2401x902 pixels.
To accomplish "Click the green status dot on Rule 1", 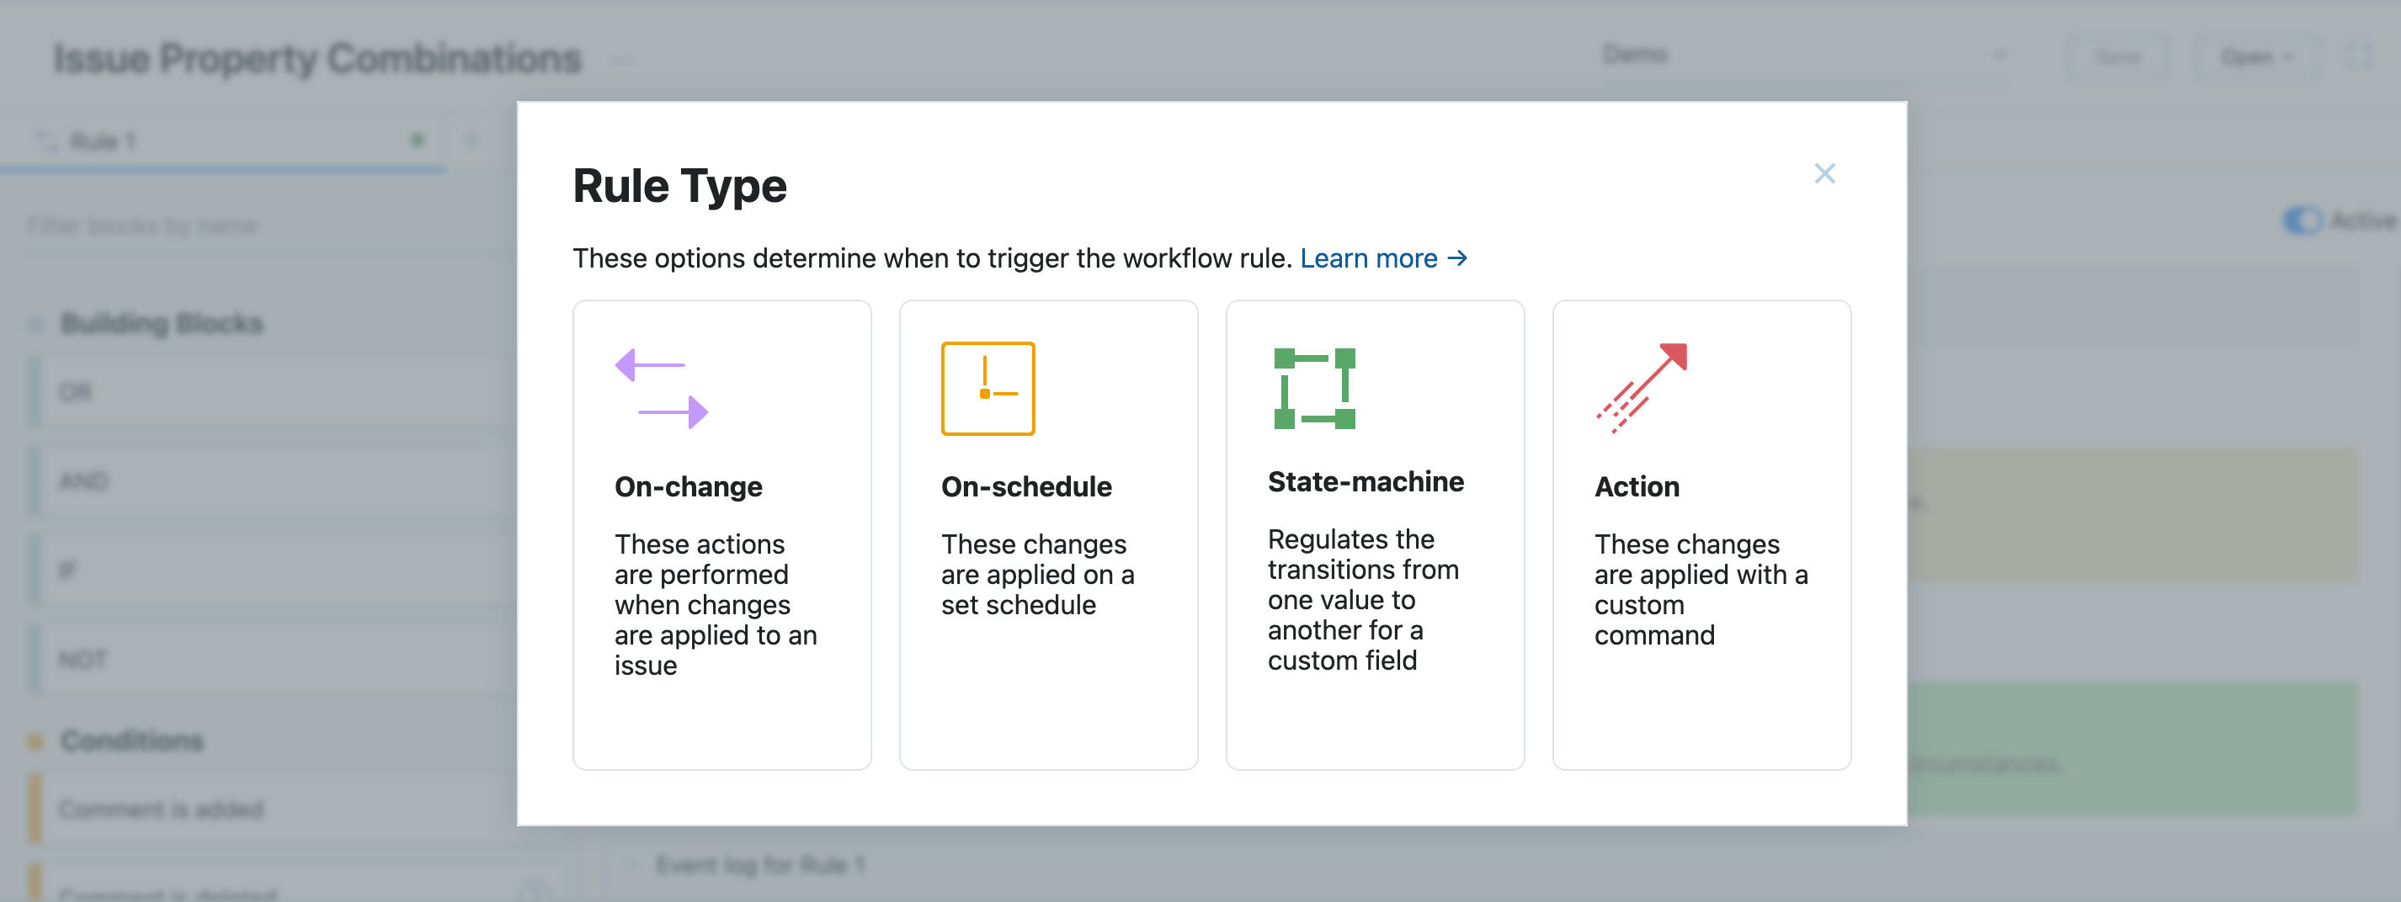I will [x=417, y=140].
